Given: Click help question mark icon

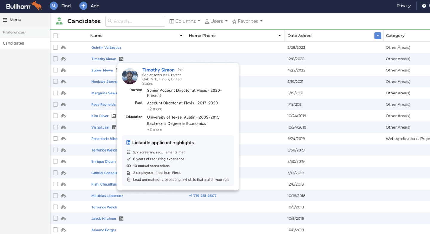Looking at the screenshot, I should 424,6.
